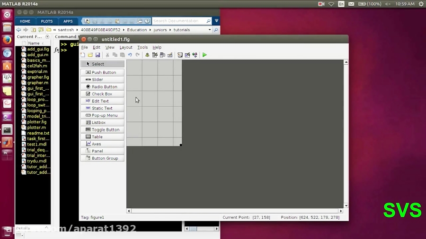Open the Align Objects tool
426x239 pixels.
(x=147, y=55)
